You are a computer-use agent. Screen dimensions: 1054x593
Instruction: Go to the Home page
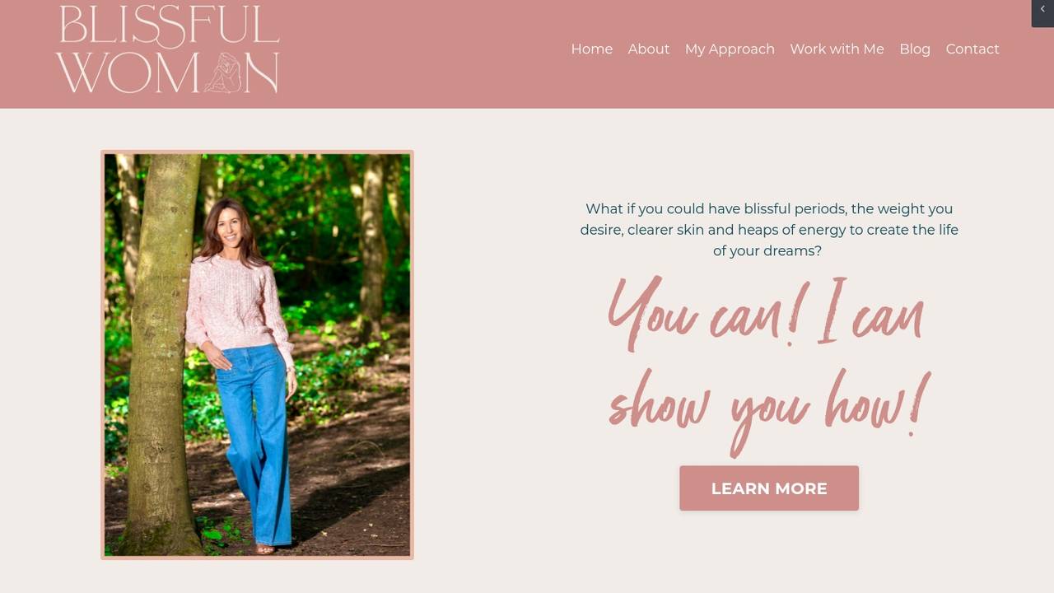click(592, 49)
